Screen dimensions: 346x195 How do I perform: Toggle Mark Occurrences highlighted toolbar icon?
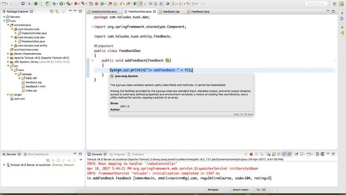coord(140,4)
